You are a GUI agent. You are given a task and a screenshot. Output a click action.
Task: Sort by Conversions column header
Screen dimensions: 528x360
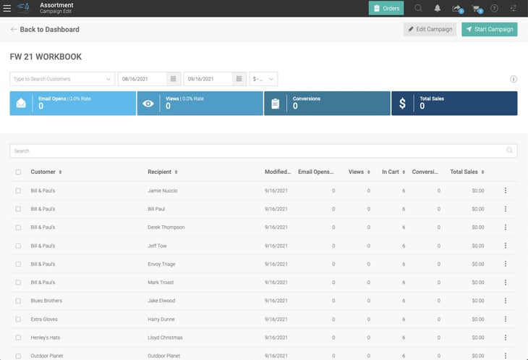(x=425, y=172)
